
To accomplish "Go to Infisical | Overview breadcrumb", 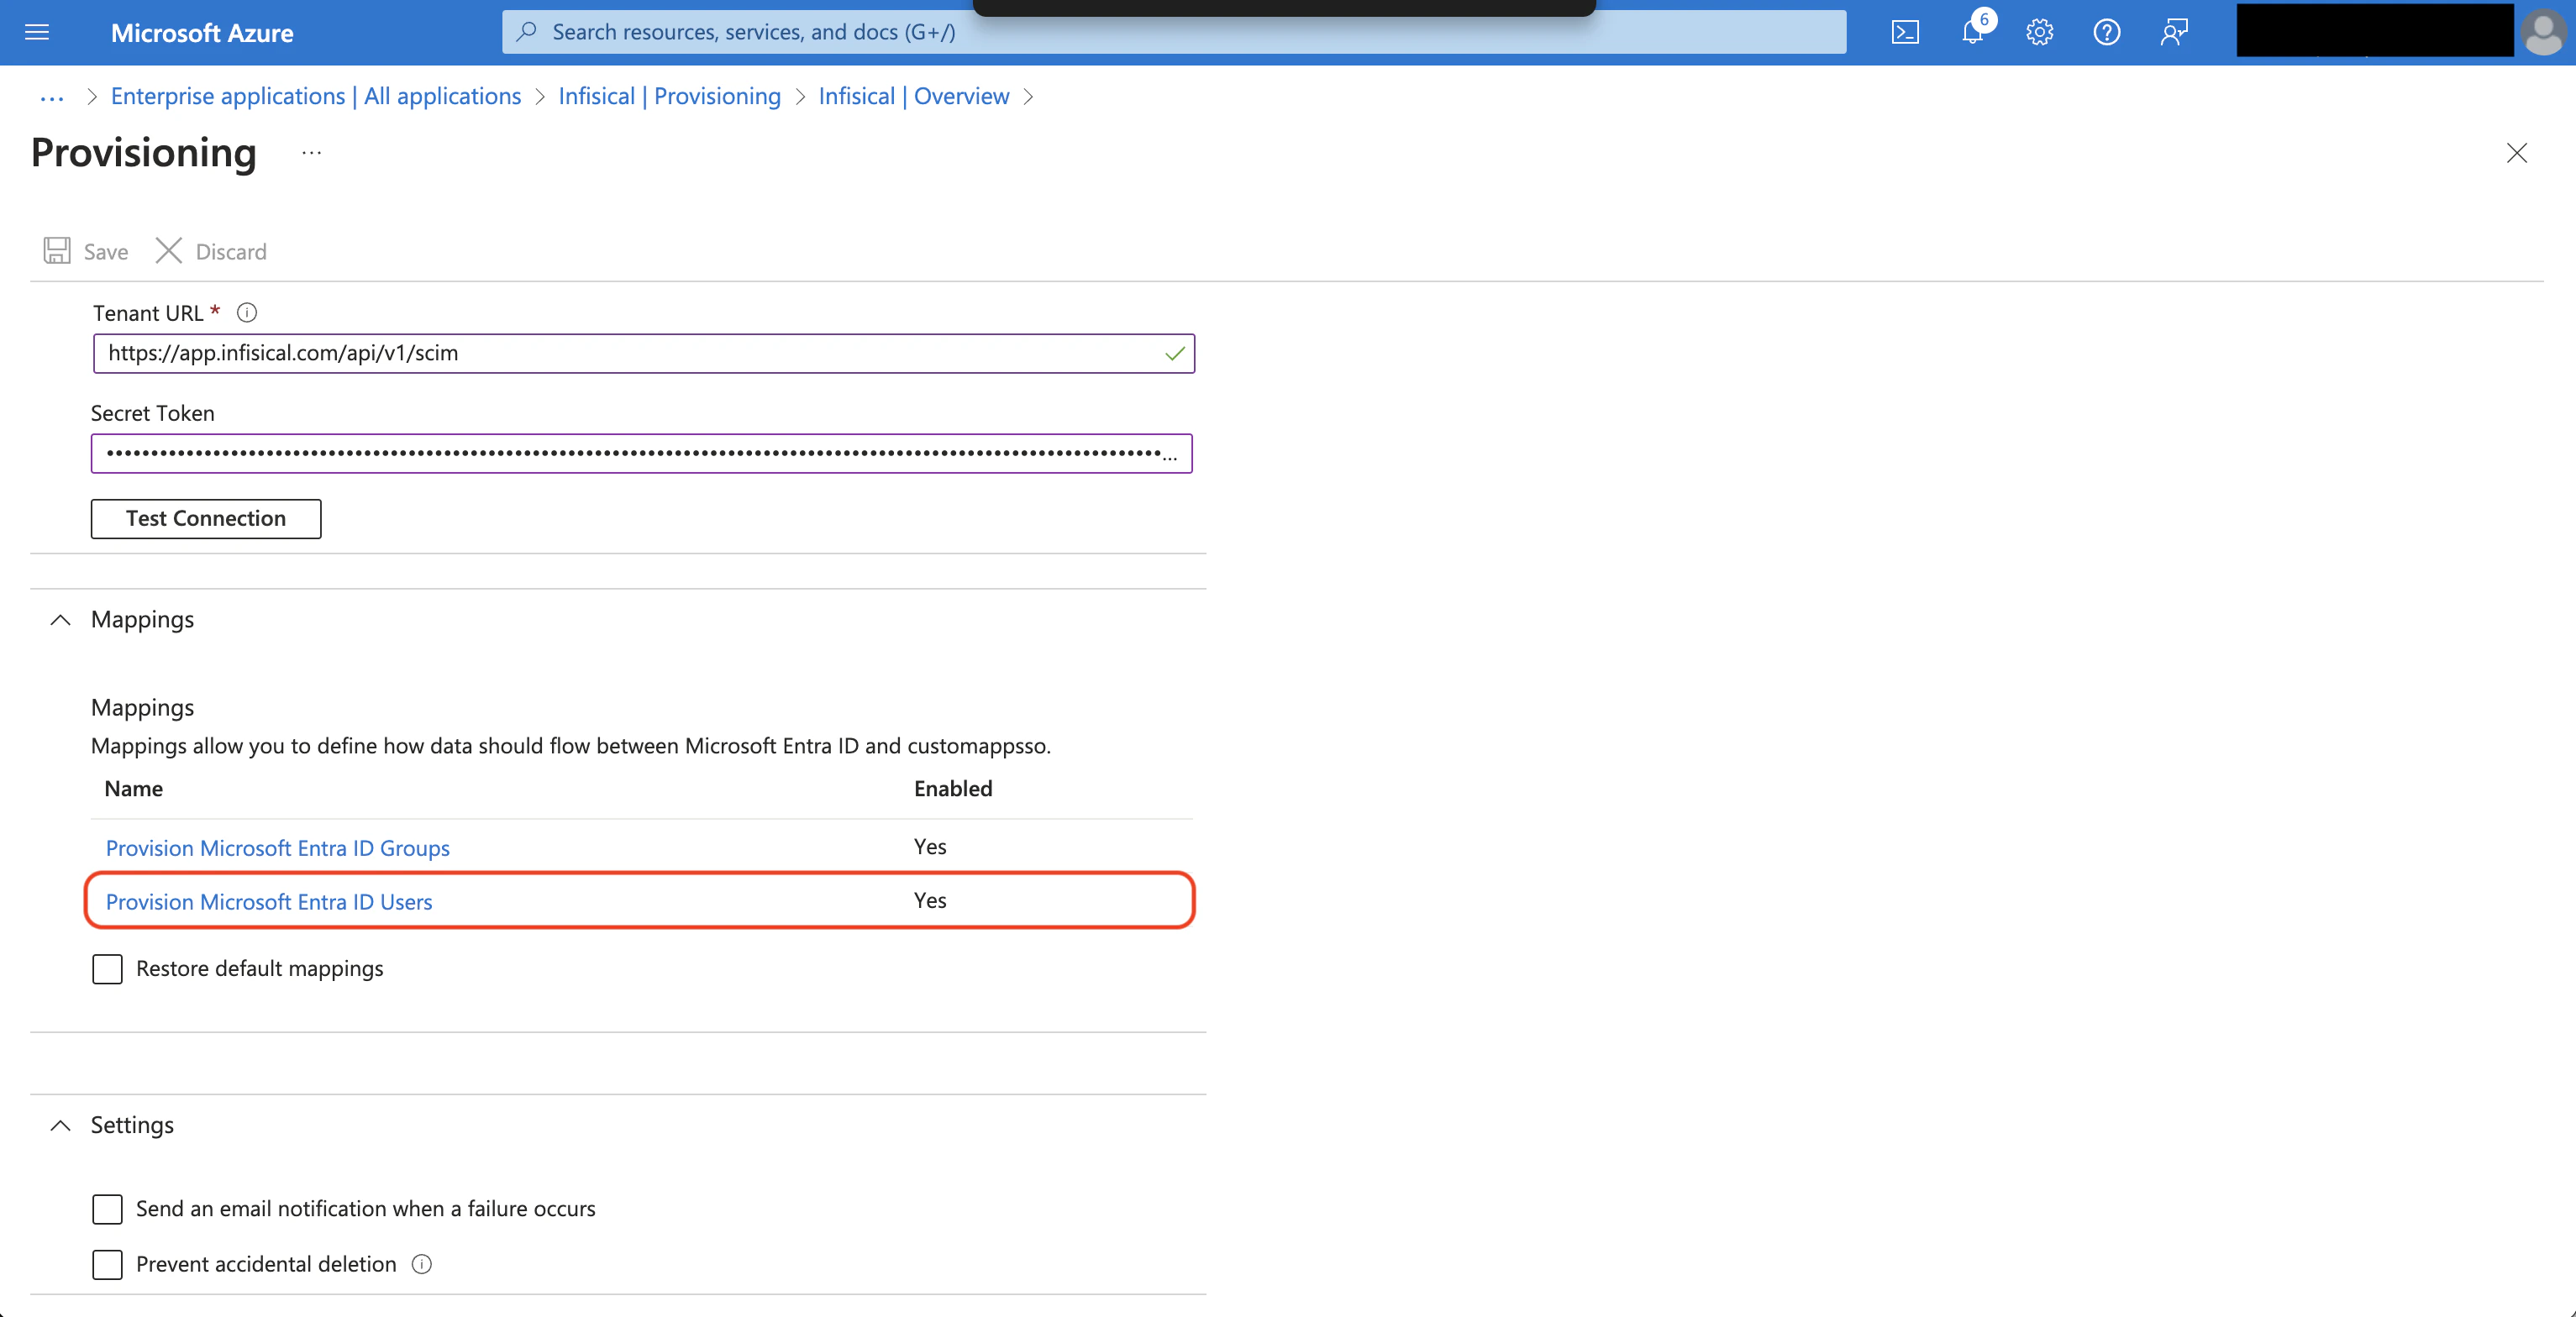I will coord(914,96).
